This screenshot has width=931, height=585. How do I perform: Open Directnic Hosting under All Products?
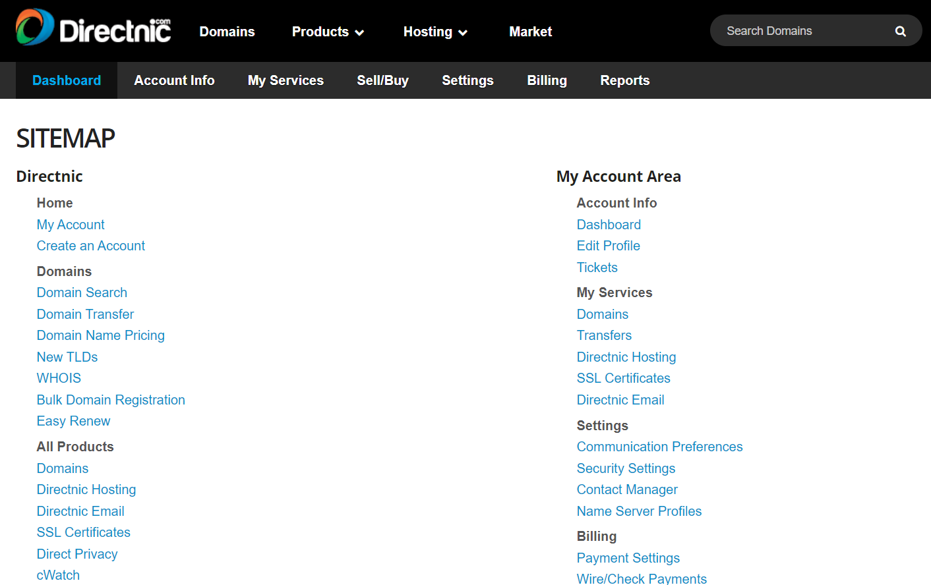[x=86, y=489]
